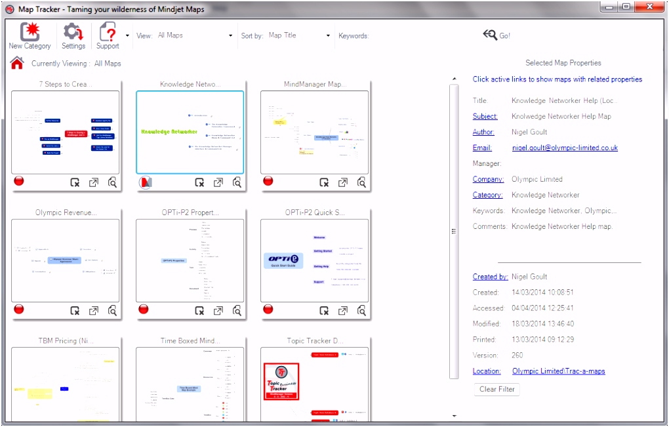This screenshot has height=427, width=669.
Task: Go home via the red house icon
Action: [17, 63]
